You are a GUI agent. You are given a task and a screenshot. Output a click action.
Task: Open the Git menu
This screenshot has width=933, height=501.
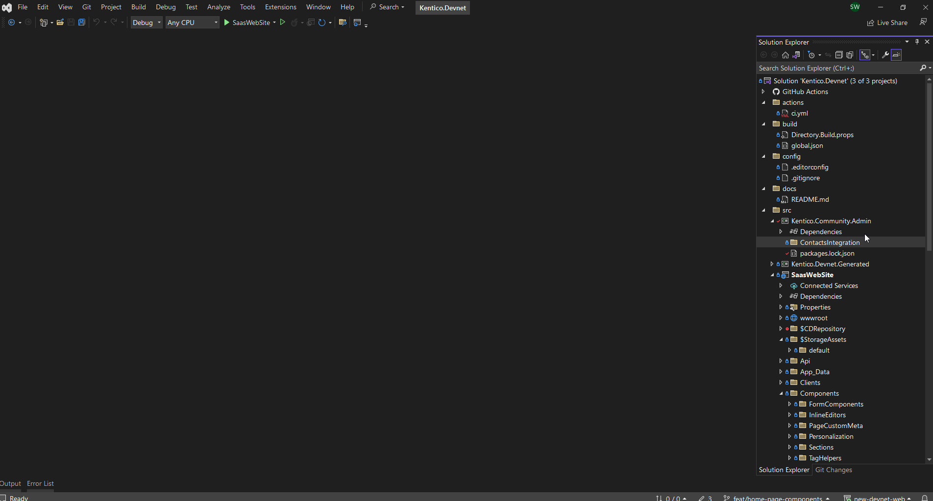(87, 7)
